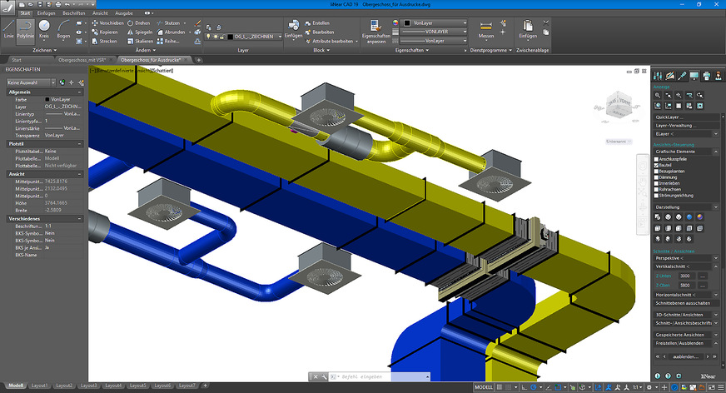This screenshot has width=726, height=393.
Task: Click the Skalieren scale tool
Action: click(140, 41)
